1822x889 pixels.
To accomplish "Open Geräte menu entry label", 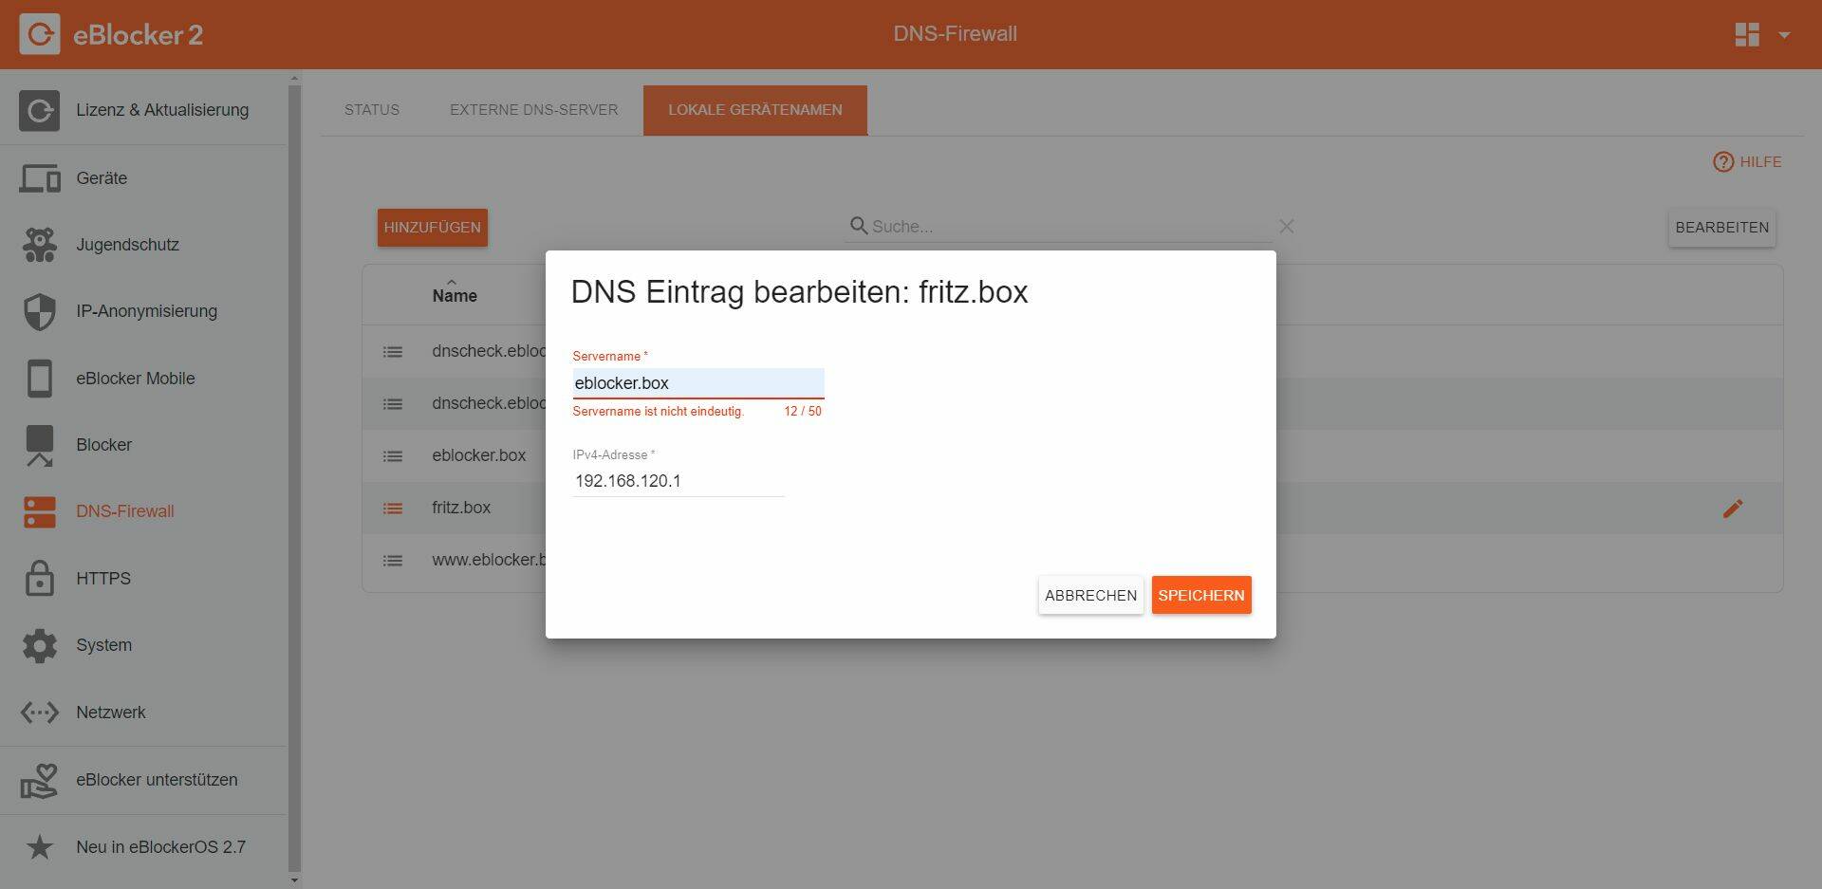I will [102, 178].
